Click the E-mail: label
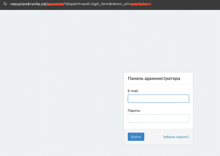 [133, 91]
